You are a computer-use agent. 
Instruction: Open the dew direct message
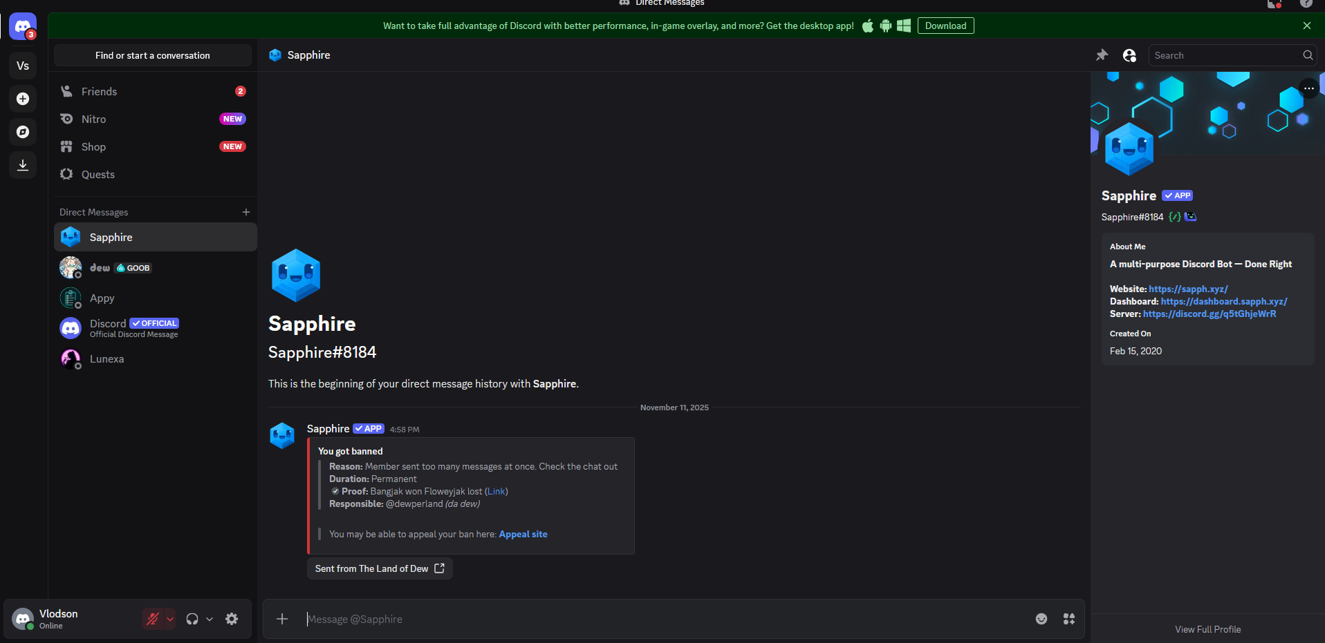[100, 268]
